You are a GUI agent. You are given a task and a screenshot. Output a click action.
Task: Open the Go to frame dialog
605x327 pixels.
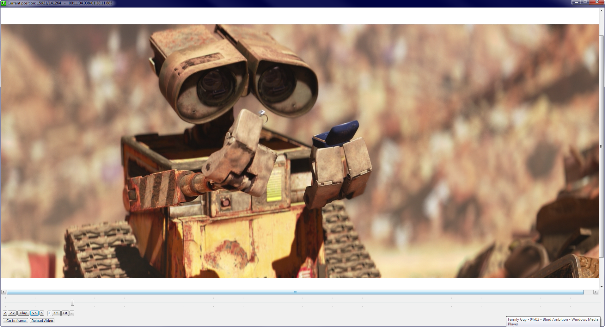pos(16,321)
